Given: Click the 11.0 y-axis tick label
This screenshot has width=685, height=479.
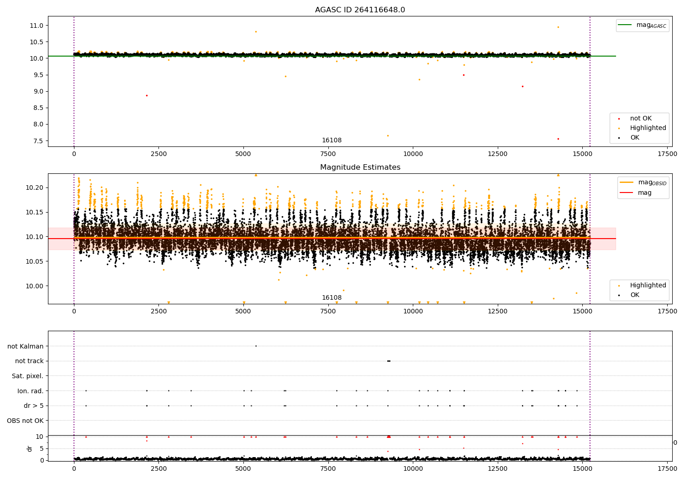Looking at the screenshot, I should click(x=37, y=26).
